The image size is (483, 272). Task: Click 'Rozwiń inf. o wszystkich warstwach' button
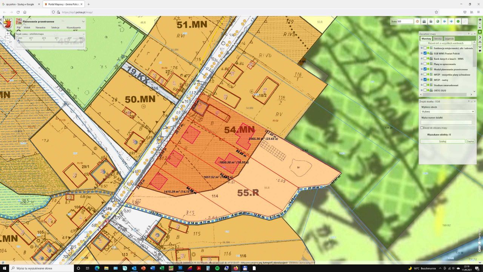coord(446,43)
